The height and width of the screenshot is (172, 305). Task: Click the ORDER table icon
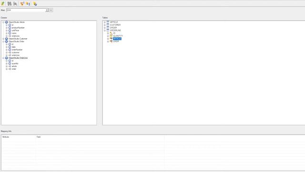click(108, 28)
